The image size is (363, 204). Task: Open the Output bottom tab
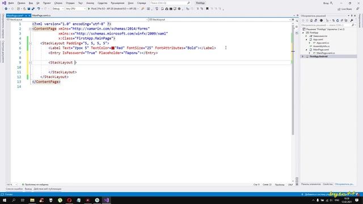28,189
